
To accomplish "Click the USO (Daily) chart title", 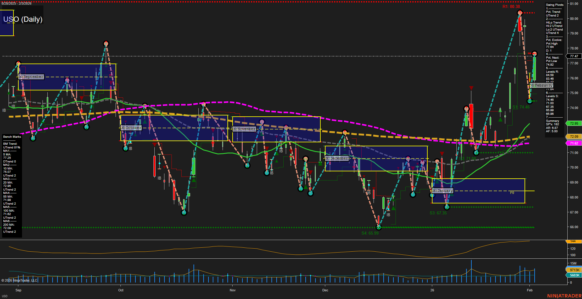I will [x=23, y=19].
